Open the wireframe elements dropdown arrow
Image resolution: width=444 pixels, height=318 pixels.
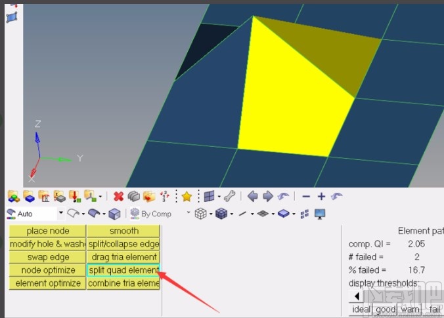[x=211, y=214]
